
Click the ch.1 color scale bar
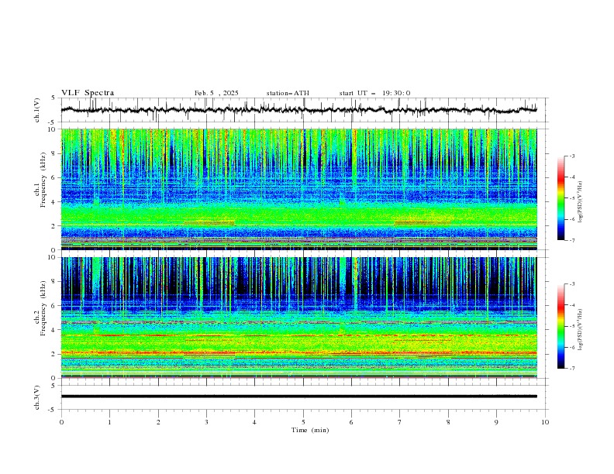point(561,198)
